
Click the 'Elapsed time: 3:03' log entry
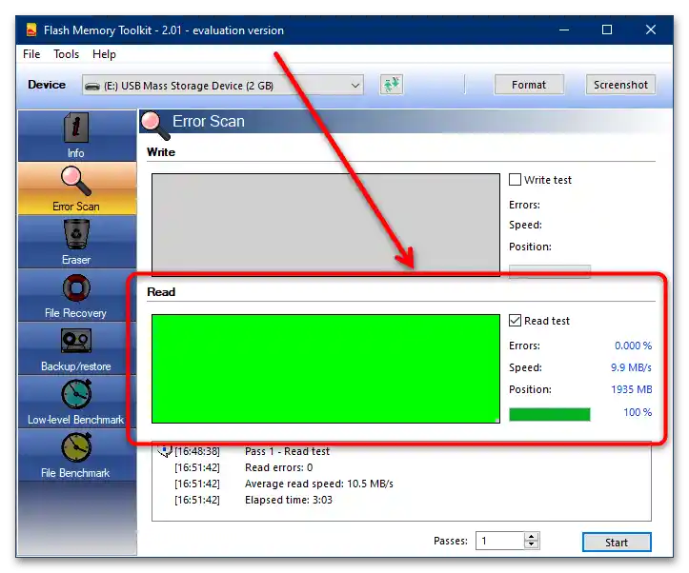point(288,500)
